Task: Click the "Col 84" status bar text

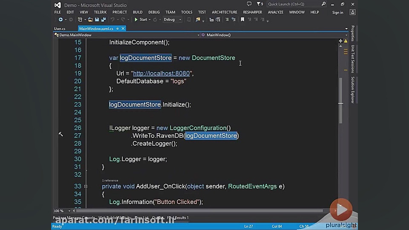Action: tap(277, 226)
